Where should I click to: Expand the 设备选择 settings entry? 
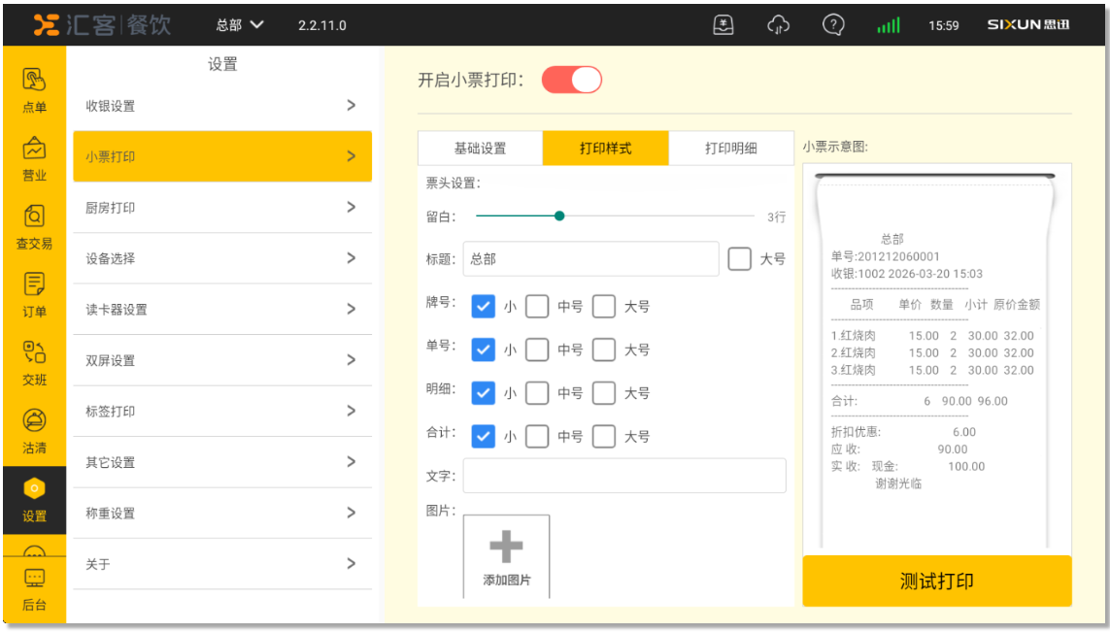tap(222, 258)
